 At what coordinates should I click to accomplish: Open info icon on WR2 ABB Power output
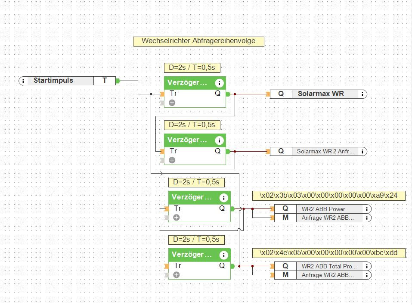coord(366,209)
